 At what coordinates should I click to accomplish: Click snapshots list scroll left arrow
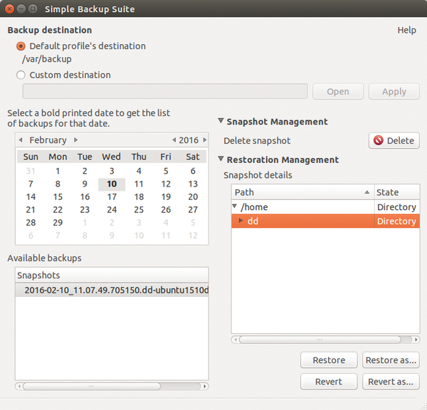click(x=19, y=386)
